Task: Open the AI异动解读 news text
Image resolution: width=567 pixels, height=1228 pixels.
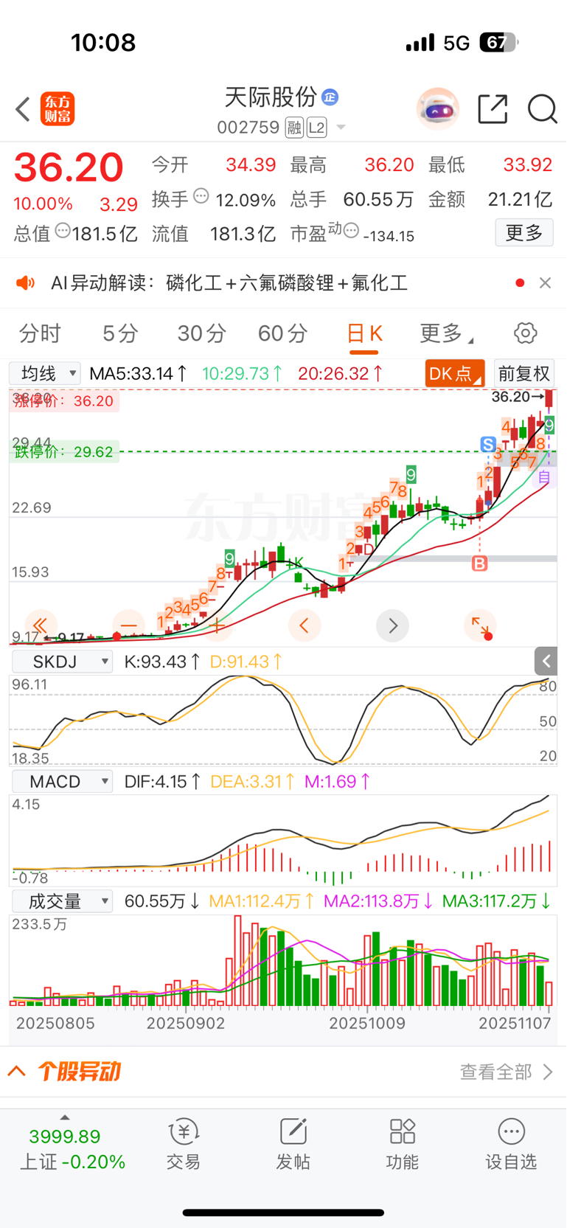Action: 229,283
